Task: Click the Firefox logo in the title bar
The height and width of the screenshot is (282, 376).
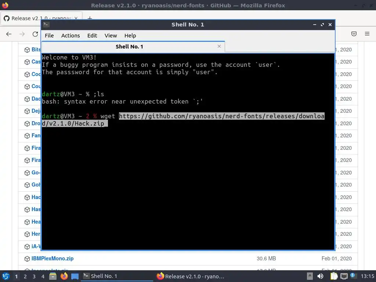Action: (5, 5)
